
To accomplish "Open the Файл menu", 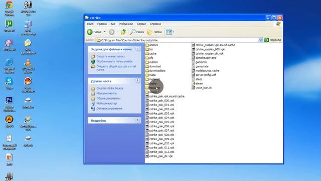I will coord(90,24).
